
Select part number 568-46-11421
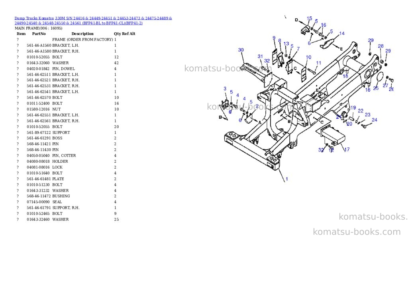coord(39,144)
